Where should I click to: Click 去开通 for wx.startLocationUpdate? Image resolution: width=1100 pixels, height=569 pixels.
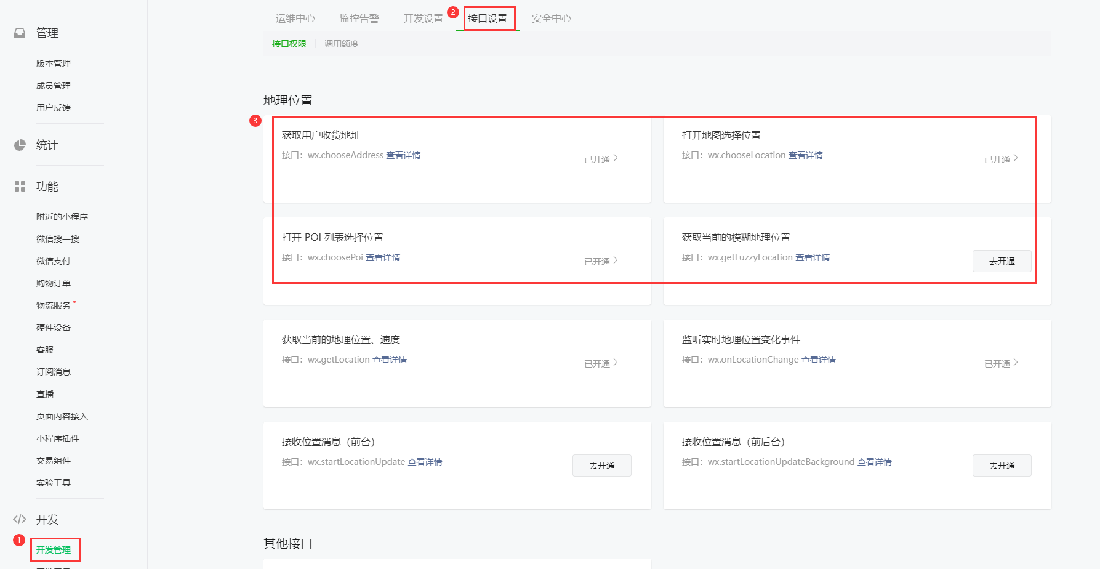pos(601,466)
